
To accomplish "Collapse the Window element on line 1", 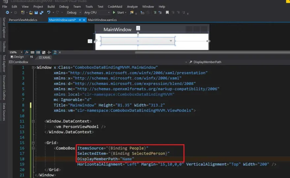I will 33,68.
